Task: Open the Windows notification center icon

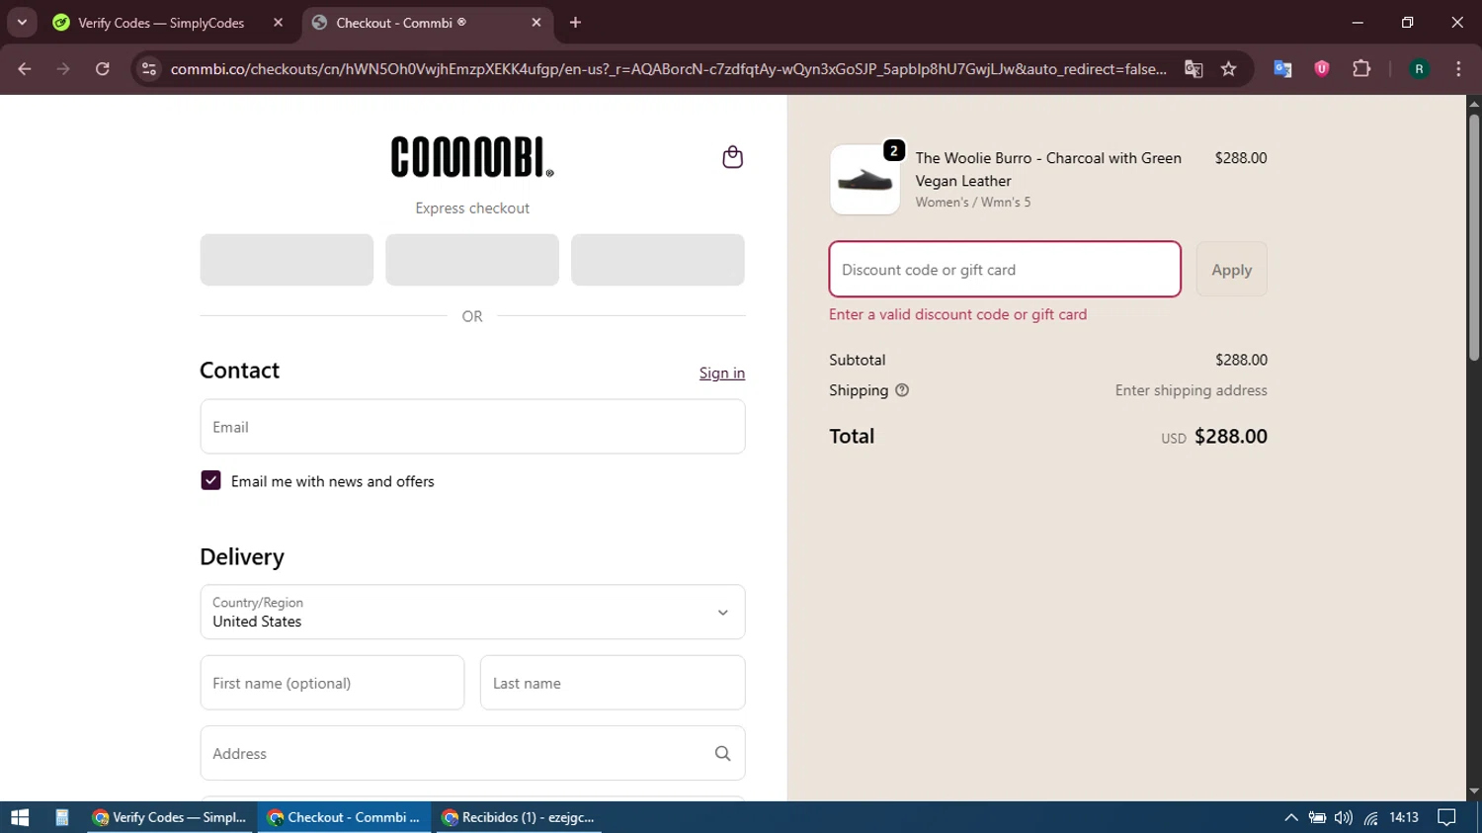Action: tap(1446, 817)
